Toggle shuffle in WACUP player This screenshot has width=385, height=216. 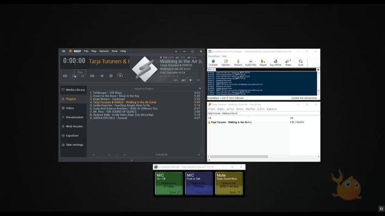pos(102,76)
